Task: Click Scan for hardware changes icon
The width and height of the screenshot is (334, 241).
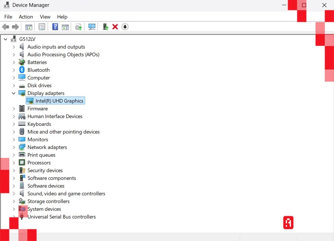Action: [x=92, y=27]
